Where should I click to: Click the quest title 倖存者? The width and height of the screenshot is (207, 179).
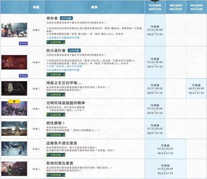[52, 18]
